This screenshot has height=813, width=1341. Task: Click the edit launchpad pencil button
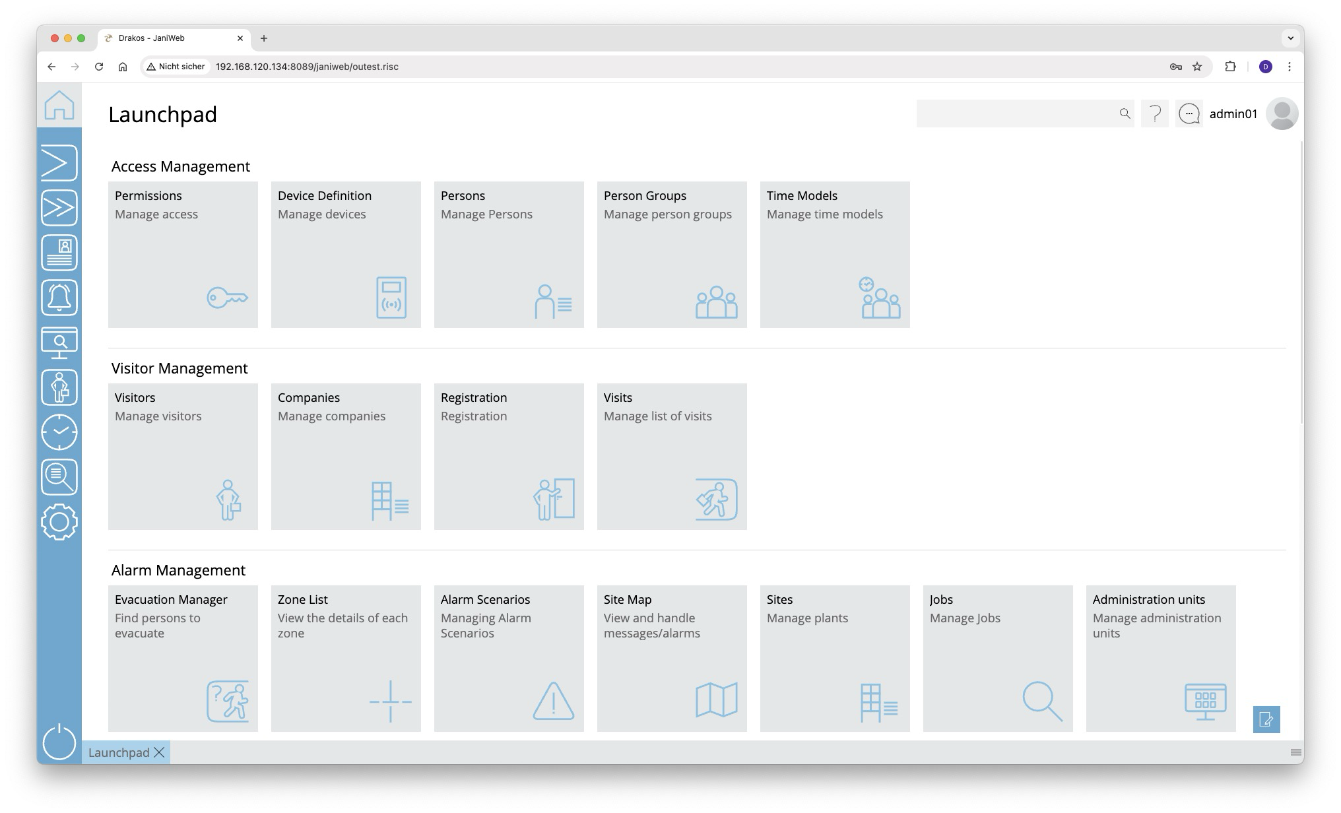(1266, 719)
